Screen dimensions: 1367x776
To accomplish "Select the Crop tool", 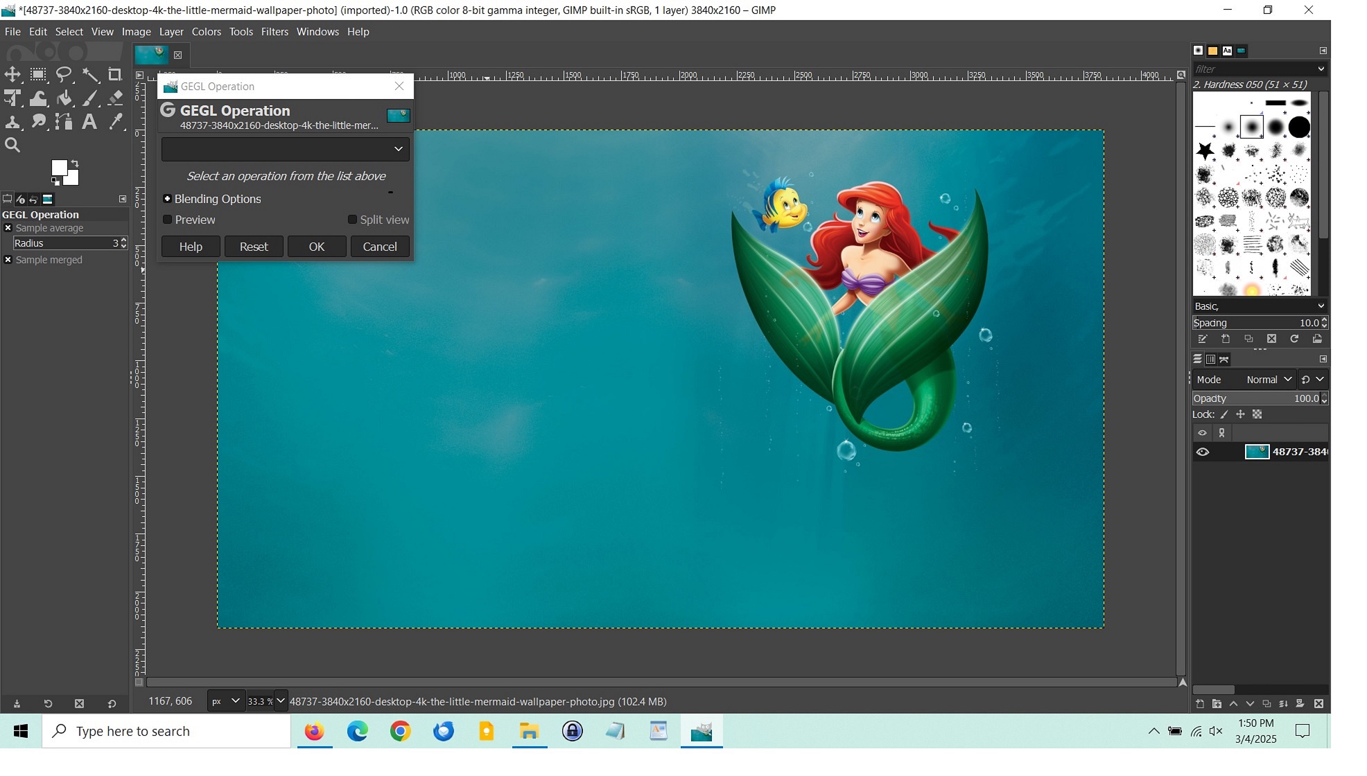I will [115, 75].
